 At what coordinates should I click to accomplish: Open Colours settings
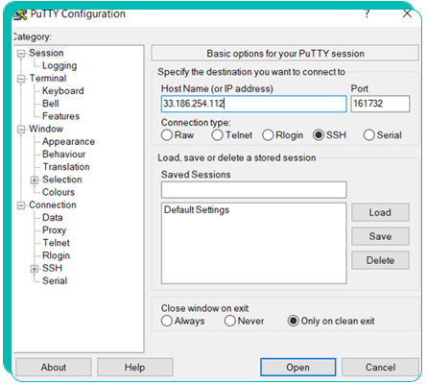click(59, 192)
